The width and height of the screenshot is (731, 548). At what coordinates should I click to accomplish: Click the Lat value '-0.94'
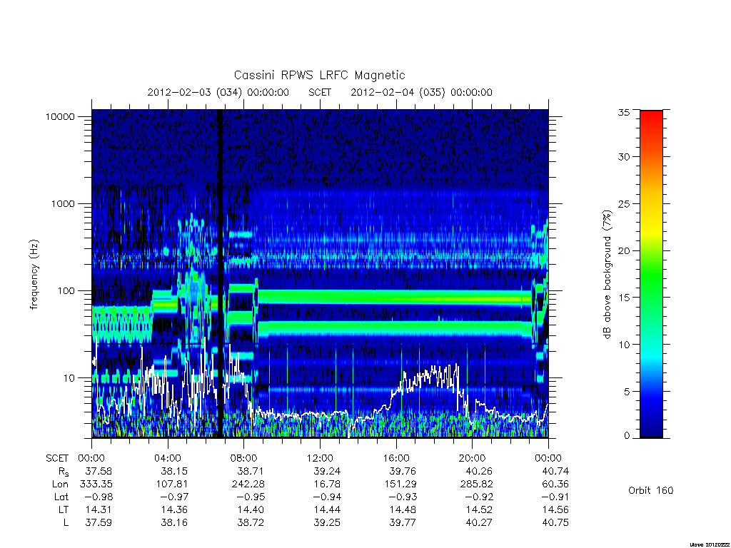[x=326, y=497]
